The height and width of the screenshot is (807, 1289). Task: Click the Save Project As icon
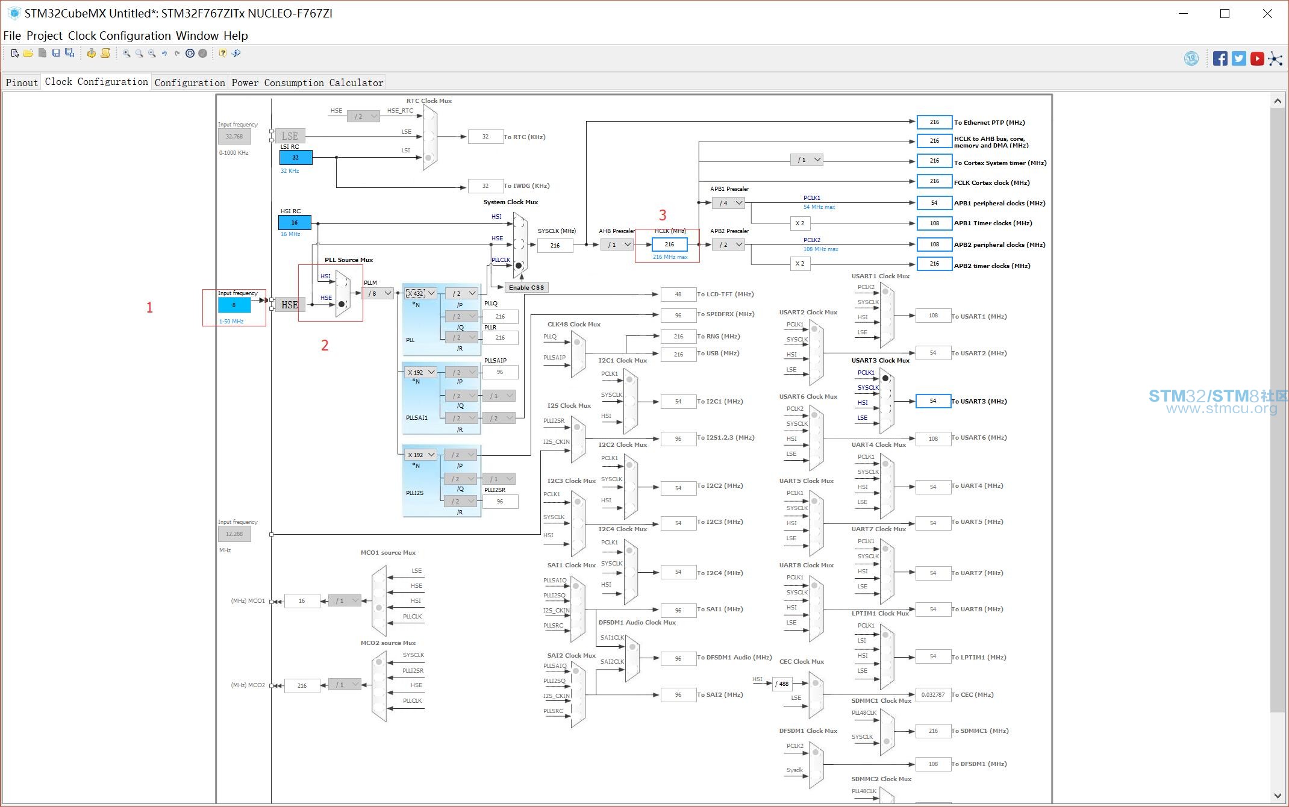[x=70, y=54]
